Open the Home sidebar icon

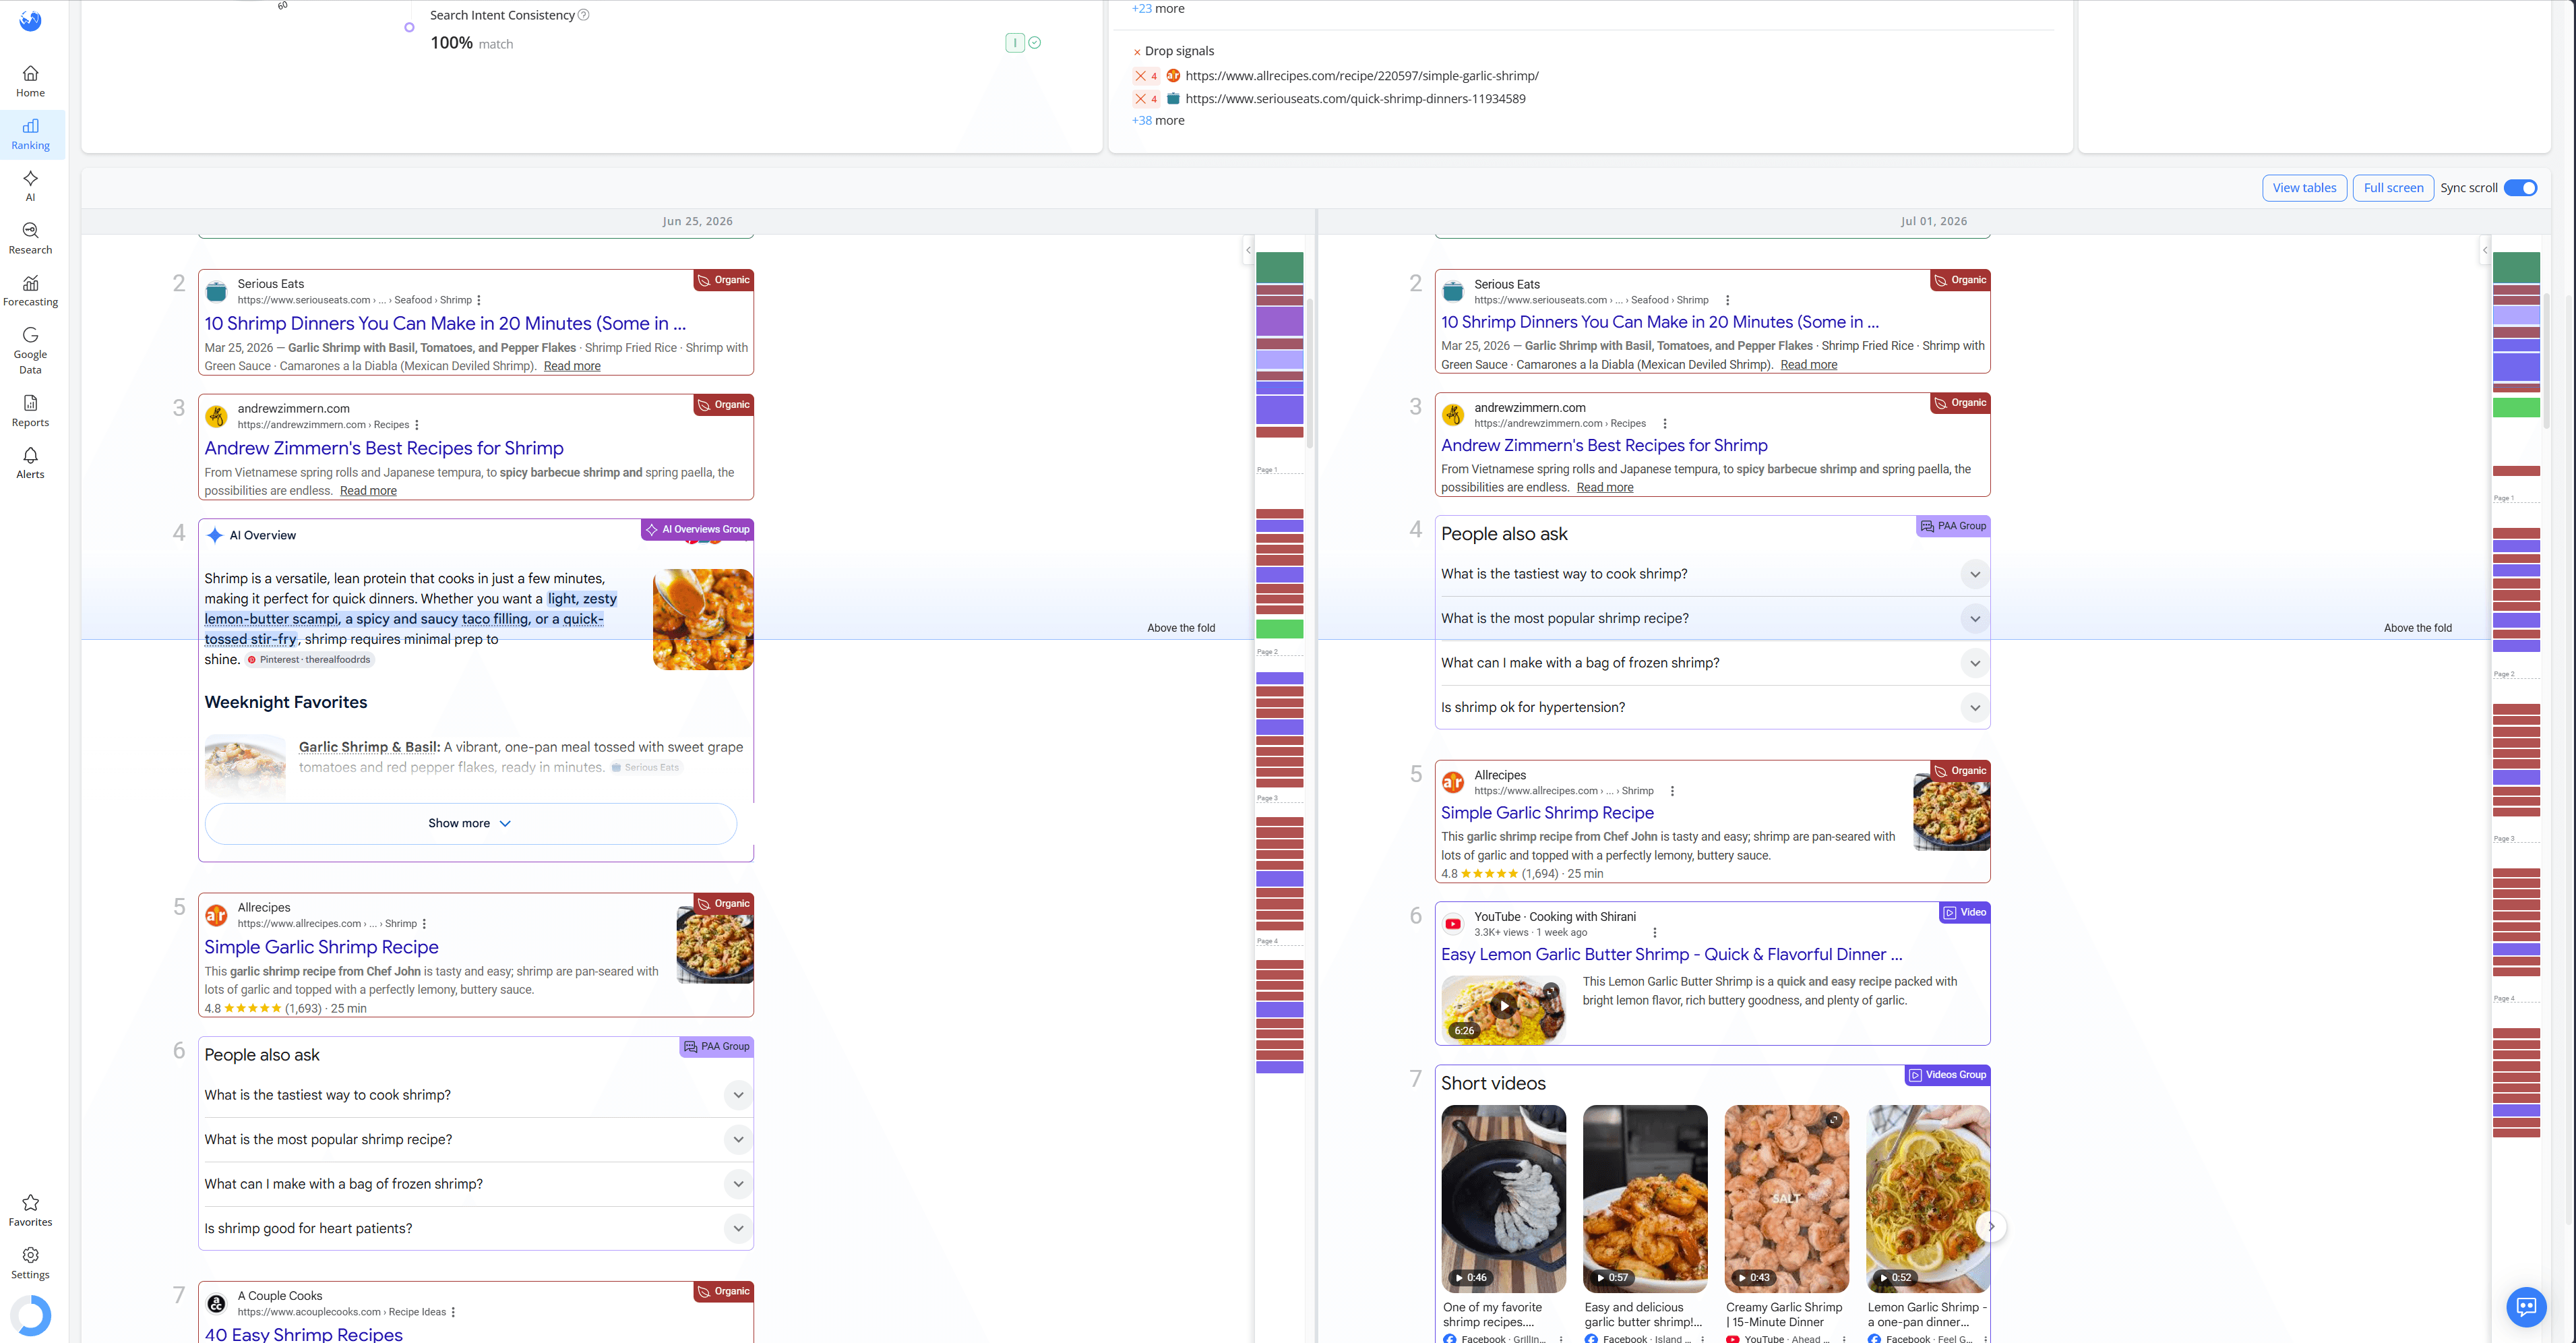(30, 81)
